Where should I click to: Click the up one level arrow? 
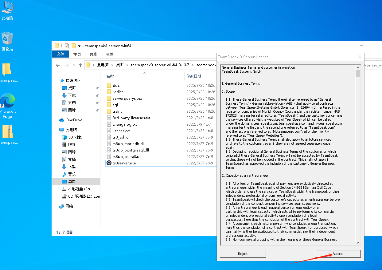[x=80, y=65]
